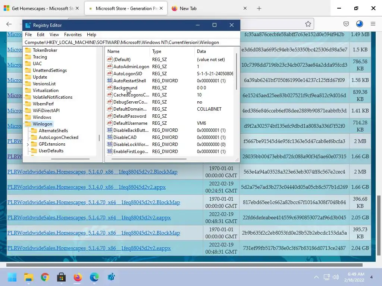This screenshot has width=382, height=286.
Task: Select the DisableCAD DWORD icon
Action: point(110,137)
